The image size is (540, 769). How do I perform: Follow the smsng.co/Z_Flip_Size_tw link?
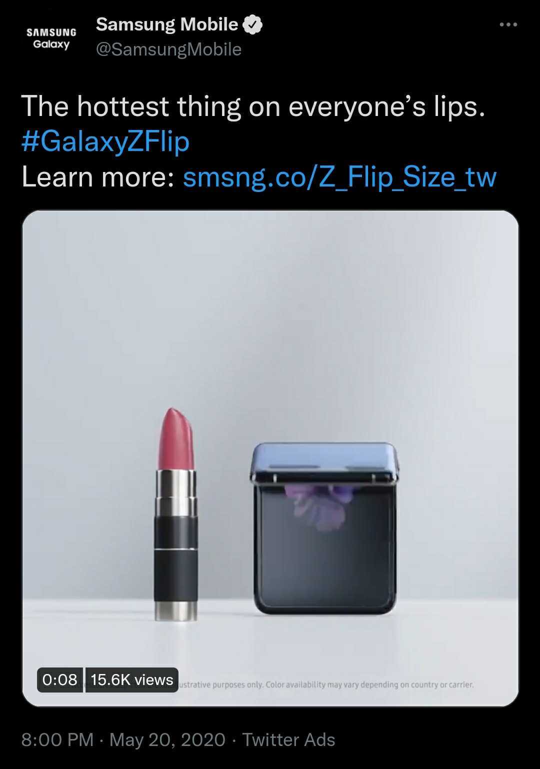point(340,177)
